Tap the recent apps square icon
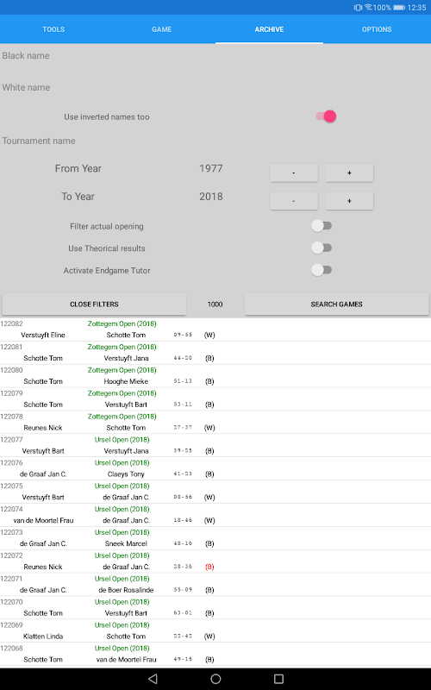 278,679
